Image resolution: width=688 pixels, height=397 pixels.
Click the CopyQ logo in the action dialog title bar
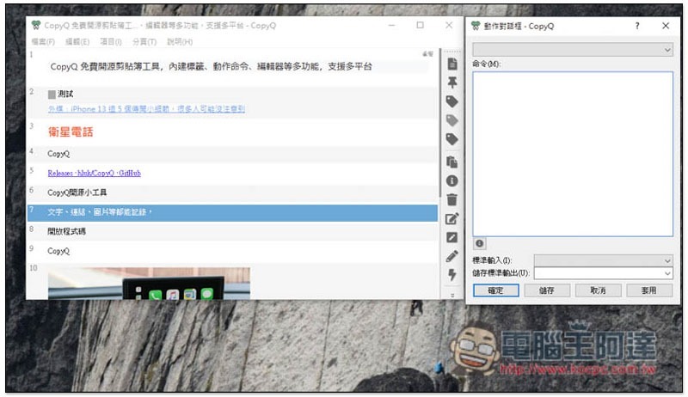point(476,26)
